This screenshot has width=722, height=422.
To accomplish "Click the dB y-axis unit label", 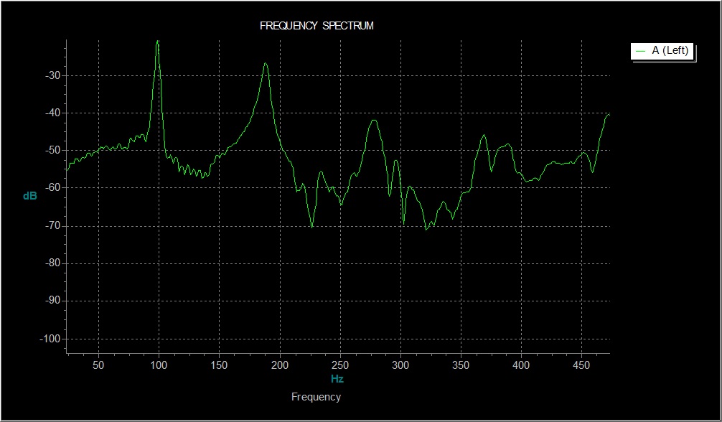I will point(30,196).
